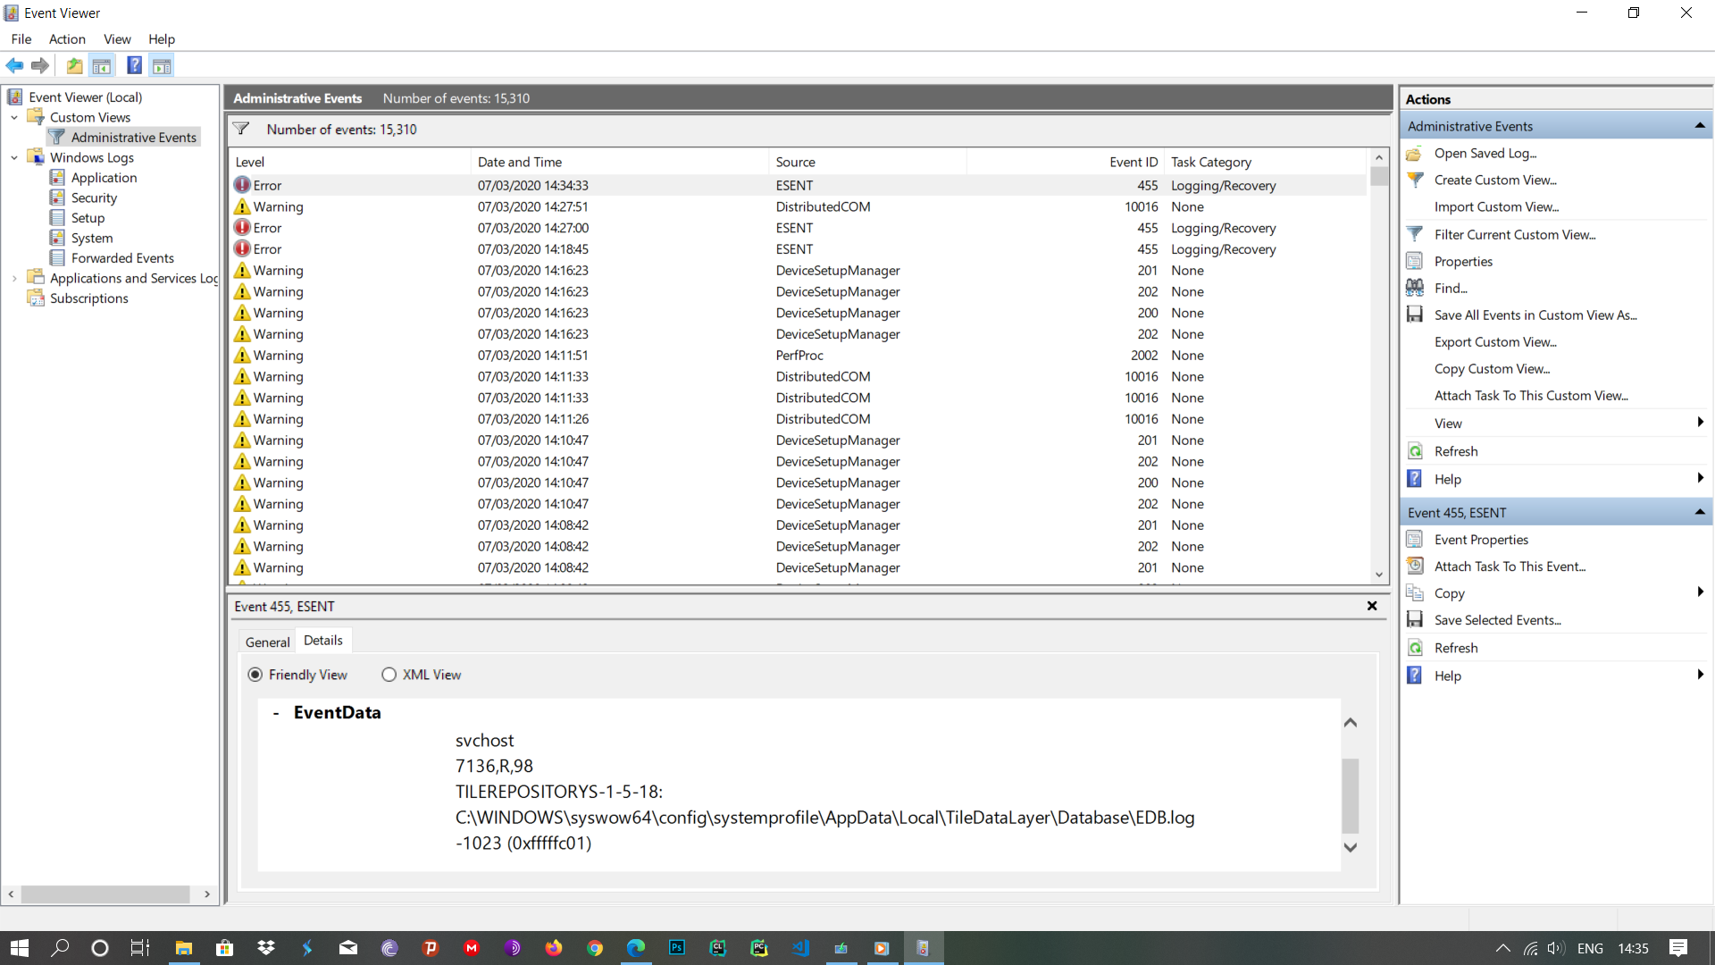The height and width of the screenshot is (965, 1715).
Task: Collapse the EventData section
Action: [276, 713]
